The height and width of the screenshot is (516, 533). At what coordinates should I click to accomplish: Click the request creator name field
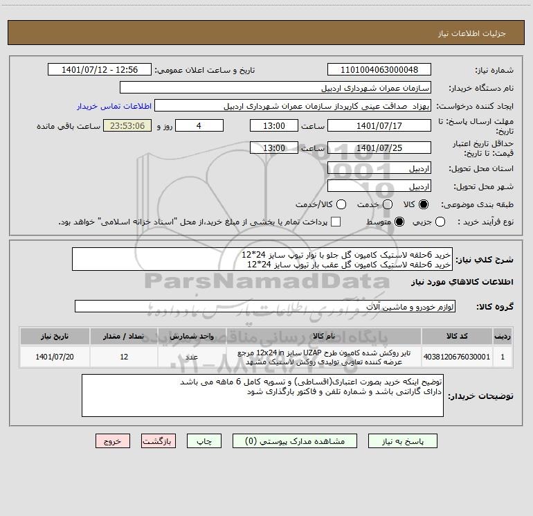(293, 105)
